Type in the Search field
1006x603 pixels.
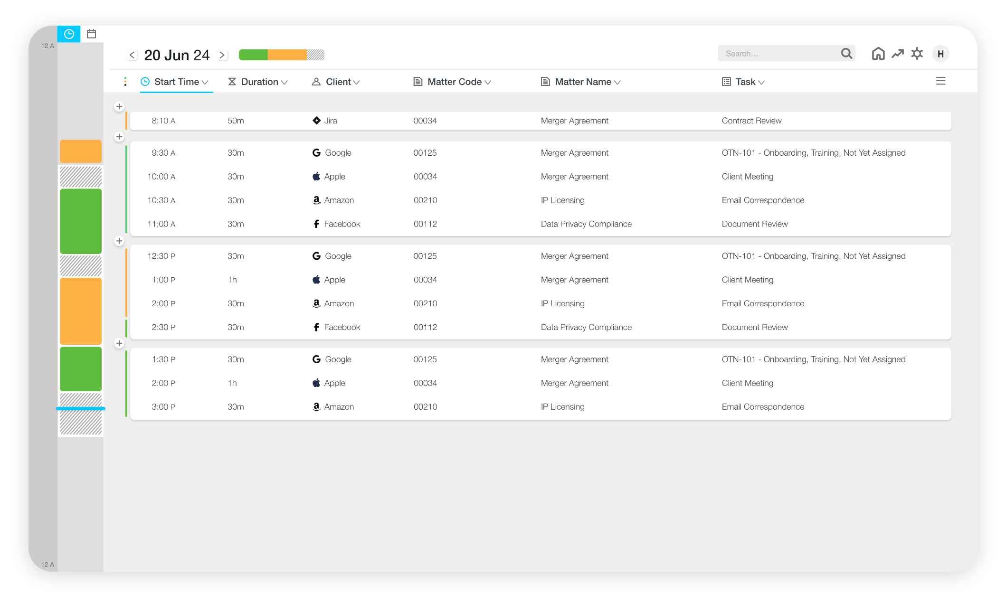point(779,54)
